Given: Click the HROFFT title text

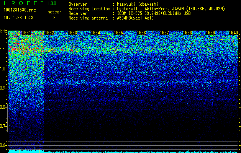Looking at the screenshot, I should pyautogui.click(x=24, y=3).
